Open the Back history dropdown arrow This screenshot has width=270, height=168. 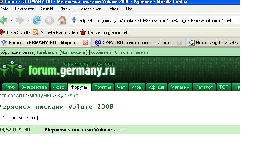[x=11, y=21]
